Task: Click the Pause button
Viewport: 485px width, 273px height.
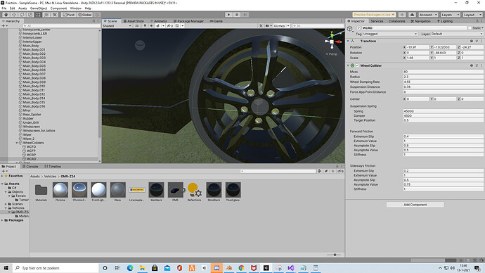Action: (237, 15)
